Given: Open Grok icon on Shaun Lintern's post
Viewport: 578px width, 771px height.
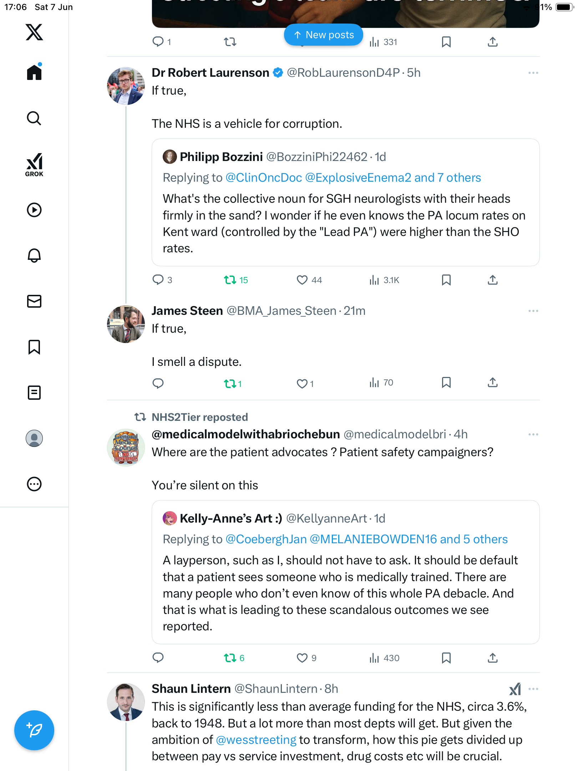Looking at the screenshot, I should (x=515, y=689).
